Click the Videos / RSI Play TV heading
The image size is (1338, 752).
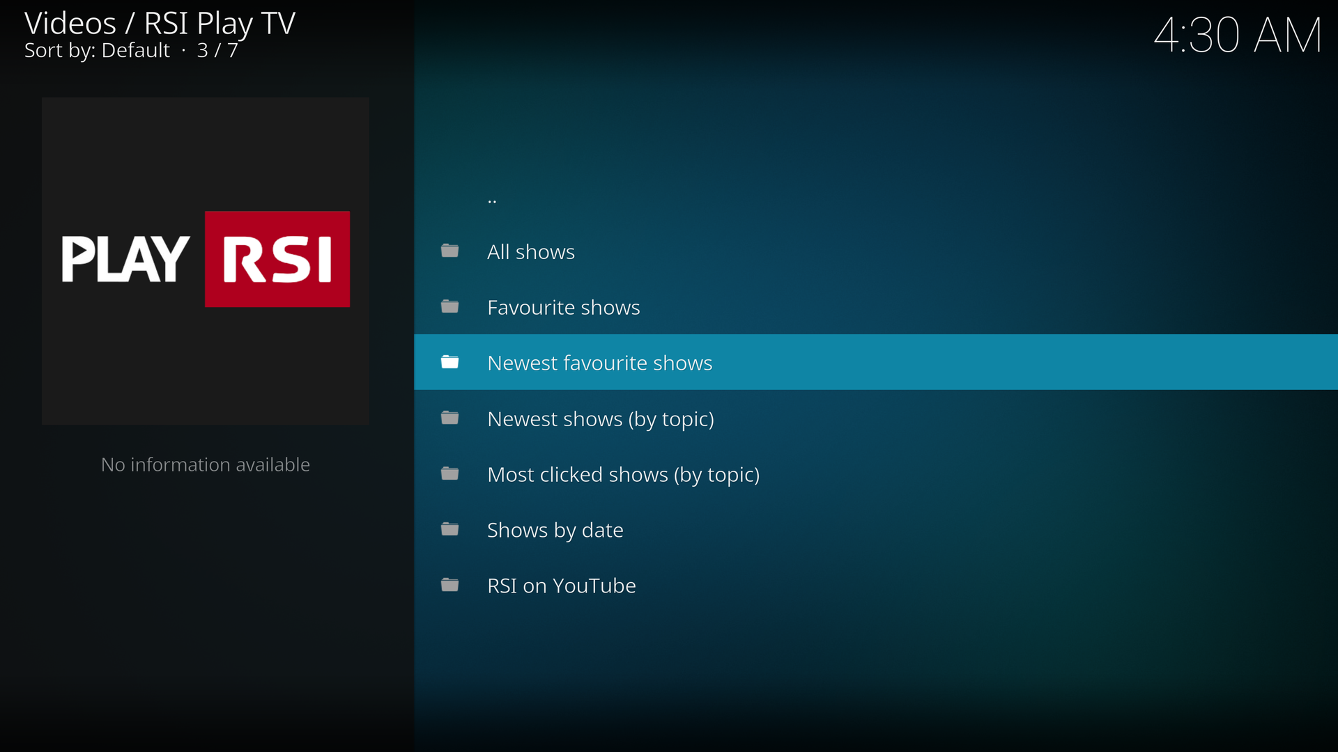pyautogui.click(x=160, y=24)
